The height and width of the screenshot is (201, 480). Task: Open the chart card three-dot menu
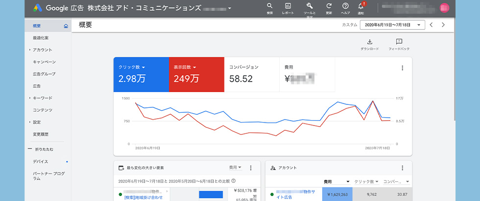coord(402,68)
